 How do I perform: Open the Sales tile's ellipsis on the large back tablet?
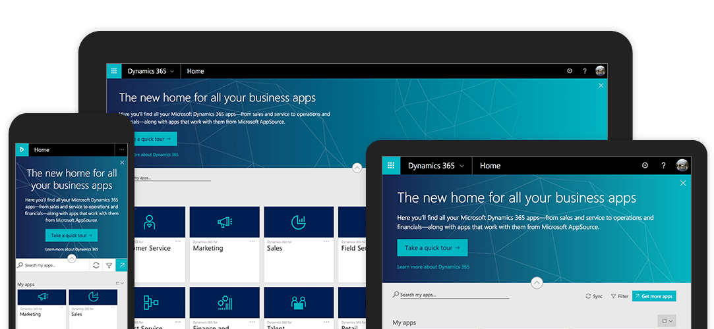(326, 241)
